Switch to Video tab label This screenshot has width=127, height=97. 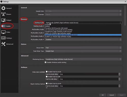[x=8, y=32]
